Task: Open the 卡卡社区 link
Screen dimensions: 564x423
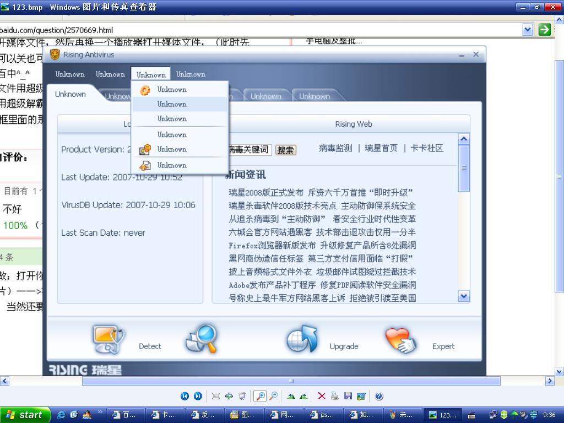Action: tap(427, 148)
